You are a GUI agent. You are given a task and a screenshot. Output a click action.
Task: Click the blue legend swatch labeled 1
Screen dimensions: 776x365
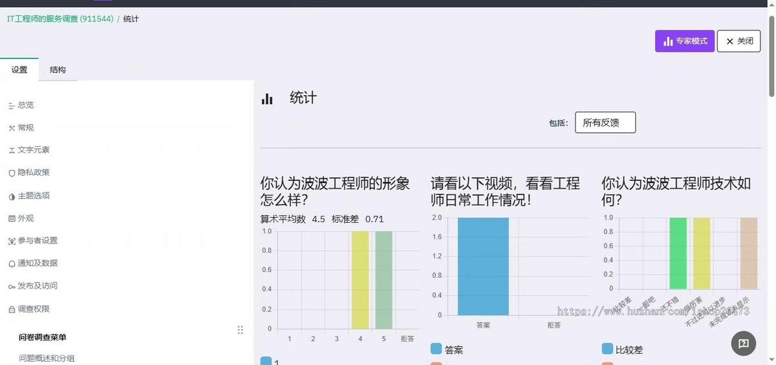(x=266, y=360)
